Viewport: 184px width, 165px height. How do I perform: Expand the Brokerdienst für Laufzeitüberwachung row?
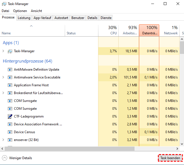[x=3, y=93]
